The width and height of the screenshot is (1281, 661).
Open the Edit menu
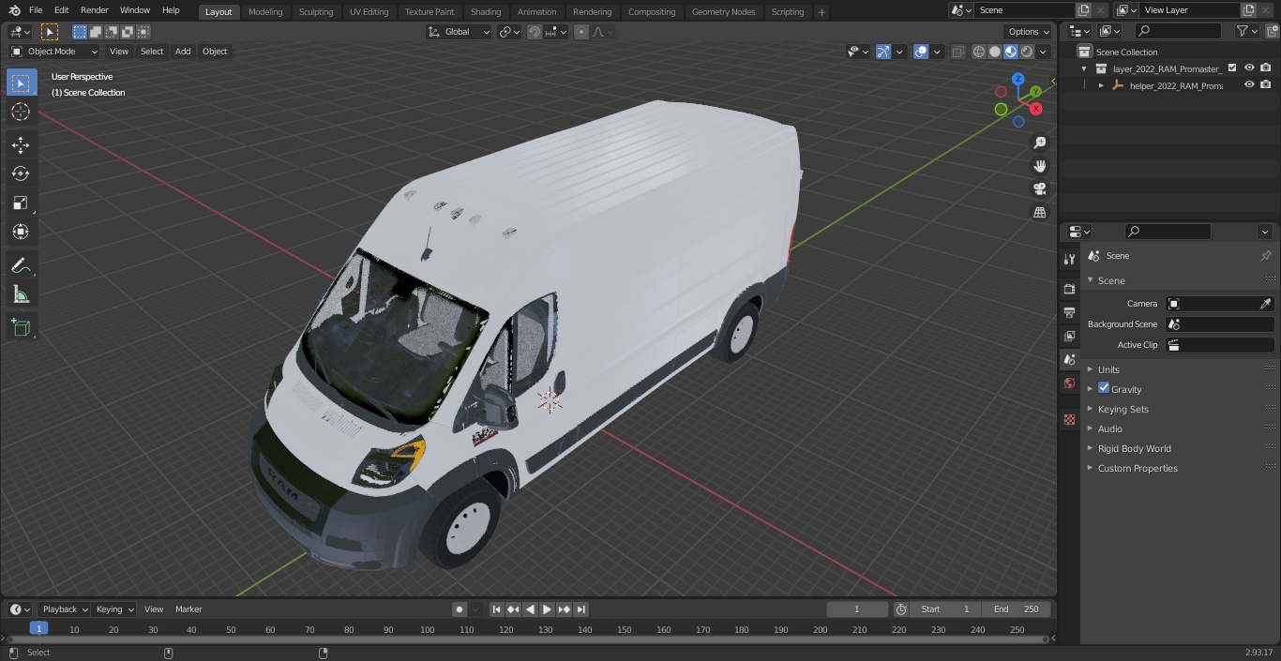61,10
